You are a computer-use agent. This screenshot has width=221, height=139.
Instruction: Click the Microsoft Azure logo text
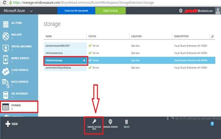click(x=14, y=11)
